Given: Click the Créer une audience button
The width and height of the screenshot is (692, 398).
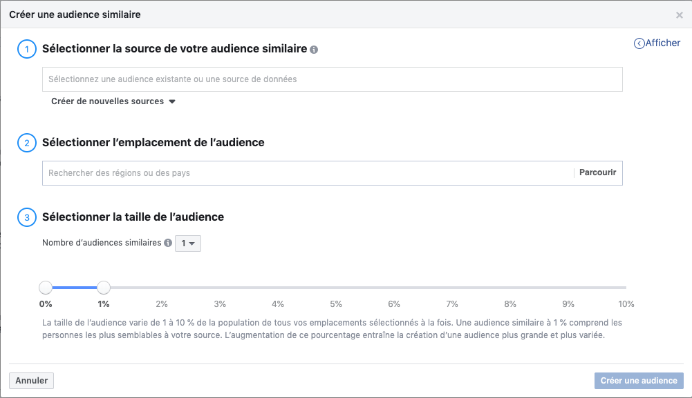Looking at the screenshot, I should point(638,380).
